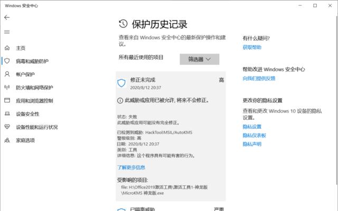Click the shield icon on 修正未完成 entry
338x211 pixels.
coord(121,83)
